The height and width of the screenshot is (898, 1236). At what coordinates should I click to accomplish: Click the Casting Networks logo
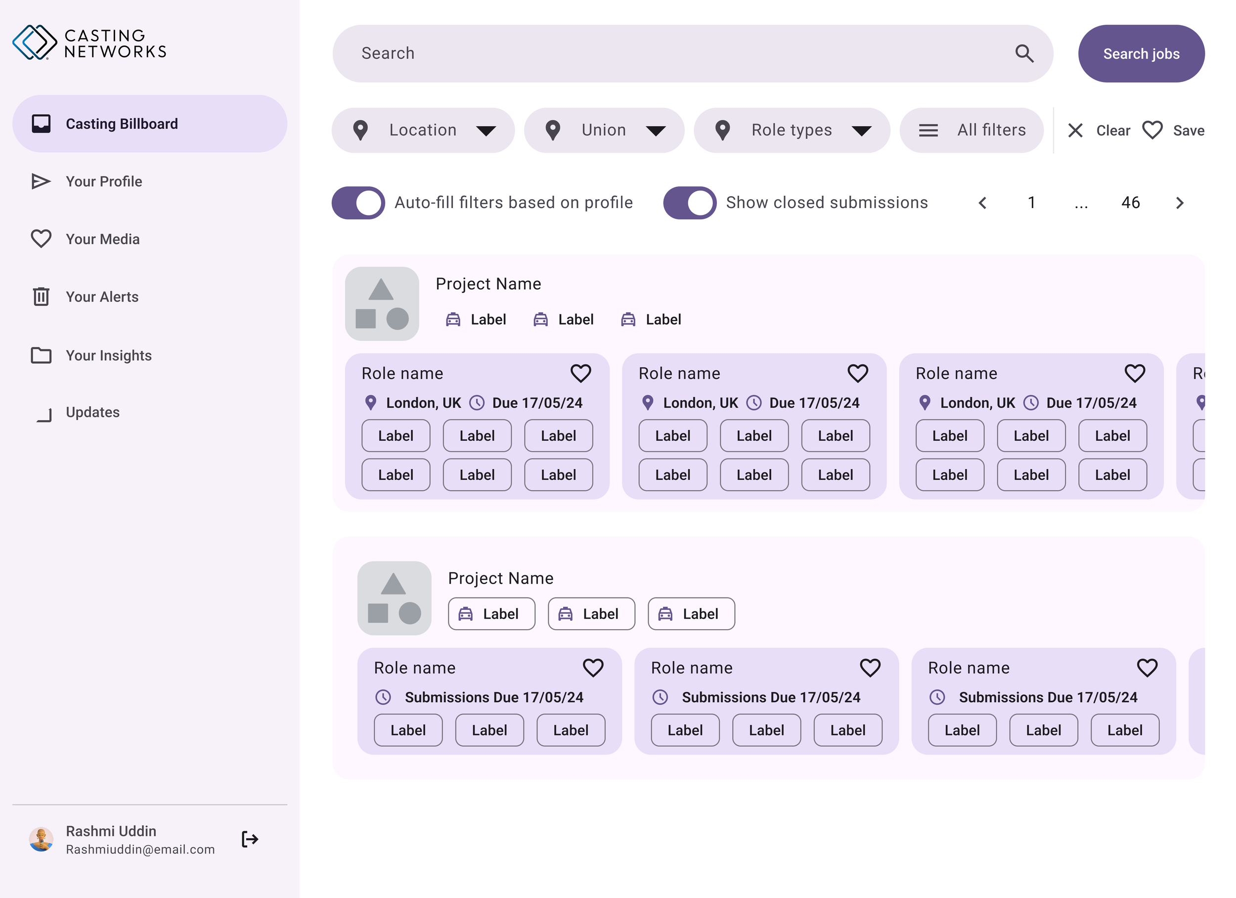click(89, 43)
